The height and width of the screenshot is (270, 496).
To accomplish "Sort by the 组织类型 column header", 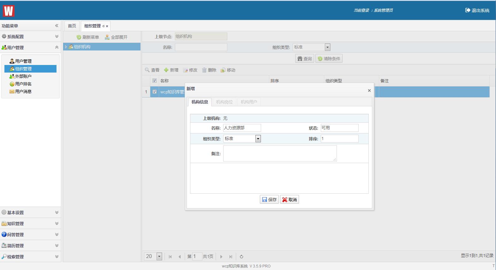I will point(351,81).
